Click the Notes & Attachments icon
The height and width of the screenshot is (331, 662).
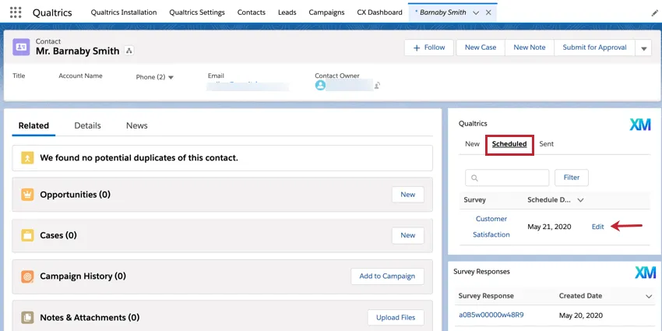point(27,318)
